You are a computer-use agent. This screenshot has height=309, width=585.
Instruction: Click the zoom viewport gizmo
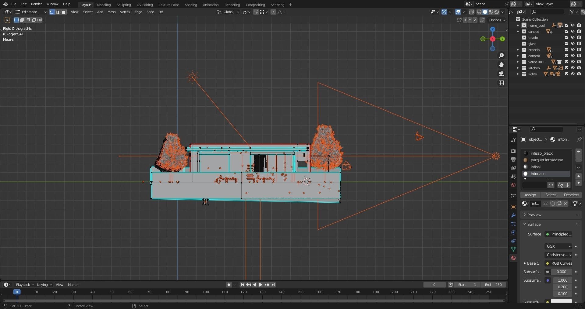tap(501, 56)
